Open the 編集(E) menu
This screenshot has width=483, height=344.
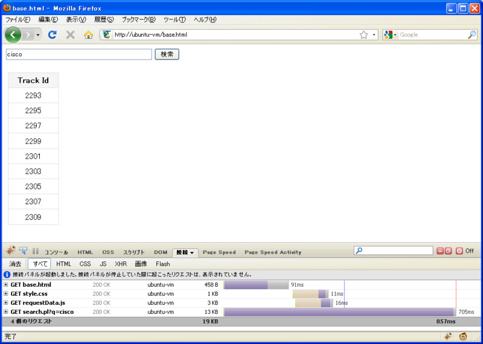click(x=48, y=20)
